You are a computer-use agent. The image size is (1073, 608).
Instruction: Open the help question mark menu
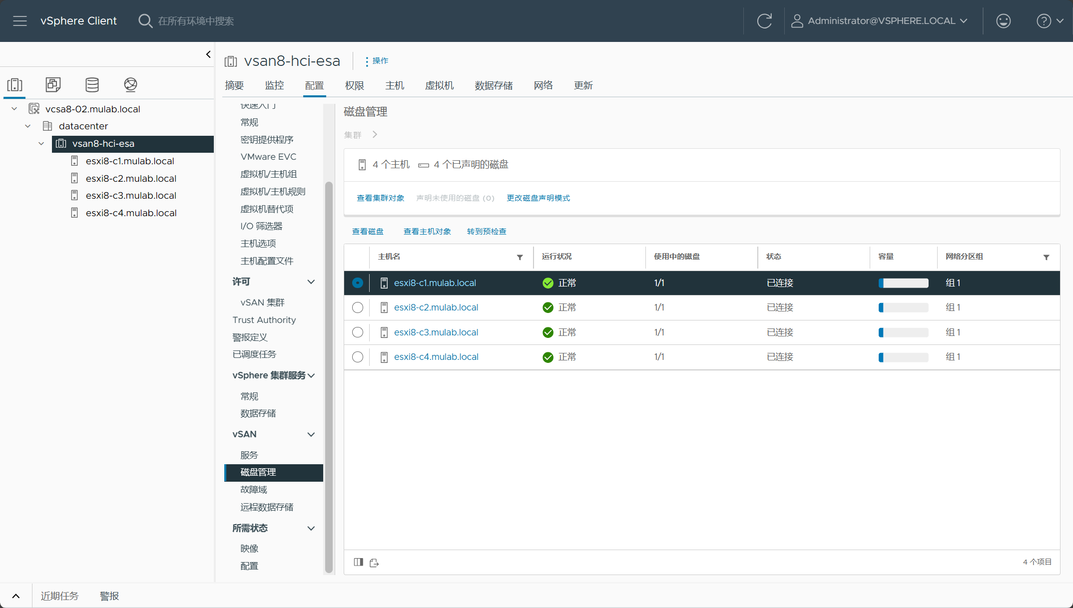coord(1050,21)
